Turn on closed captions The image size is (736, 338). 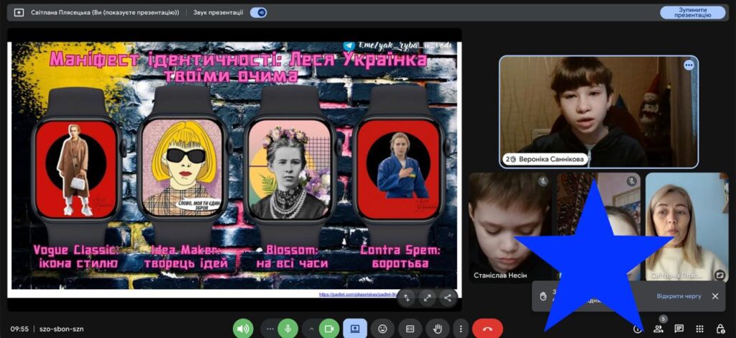click(410, 329)
